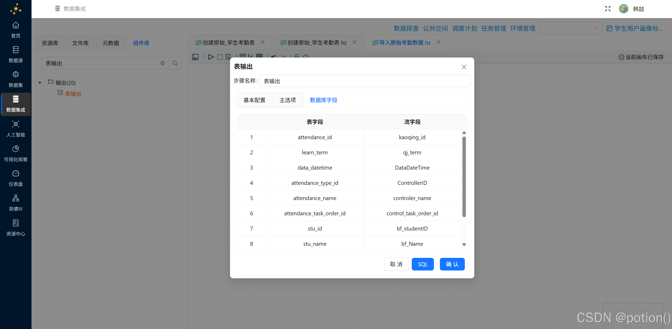Open user avatar for 韩喆
Viewport: 672px width, 329px height.
(624, 9)
